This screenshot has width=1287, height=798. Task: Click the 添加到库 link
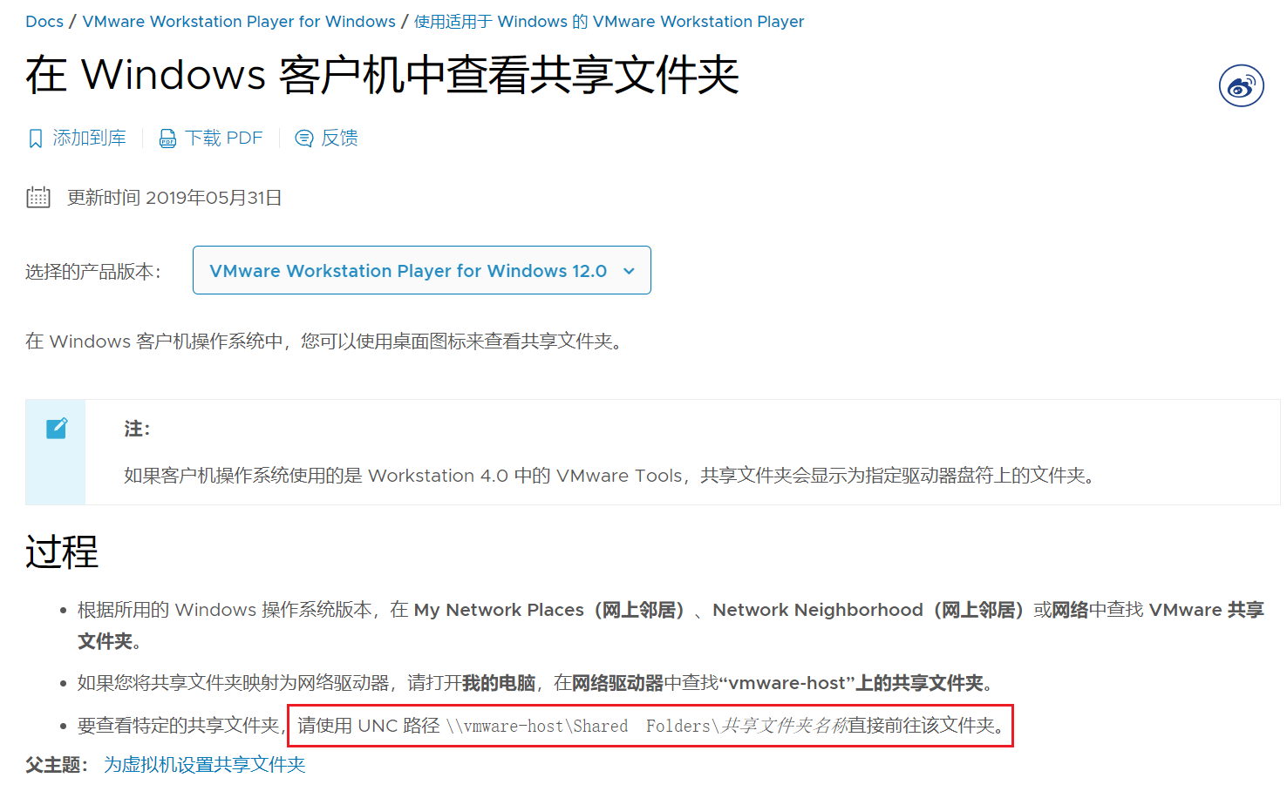(89, 138)
